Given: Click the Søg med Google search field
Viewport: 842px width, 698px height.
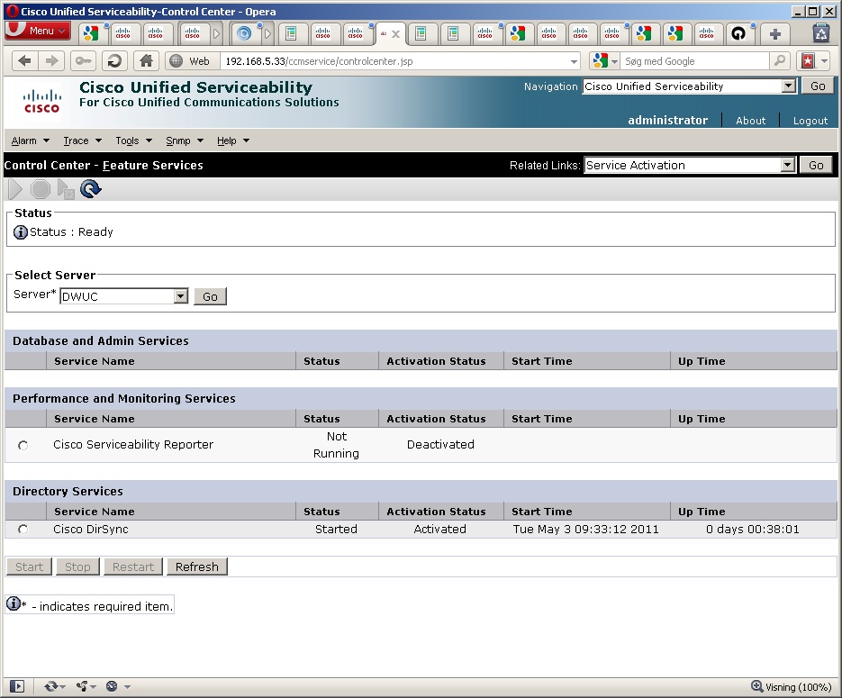Looking at the screenshot, I should click(695, 61).
